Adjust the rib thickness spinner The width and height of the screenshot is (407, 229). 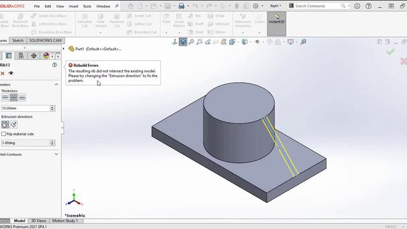(52, 108)
